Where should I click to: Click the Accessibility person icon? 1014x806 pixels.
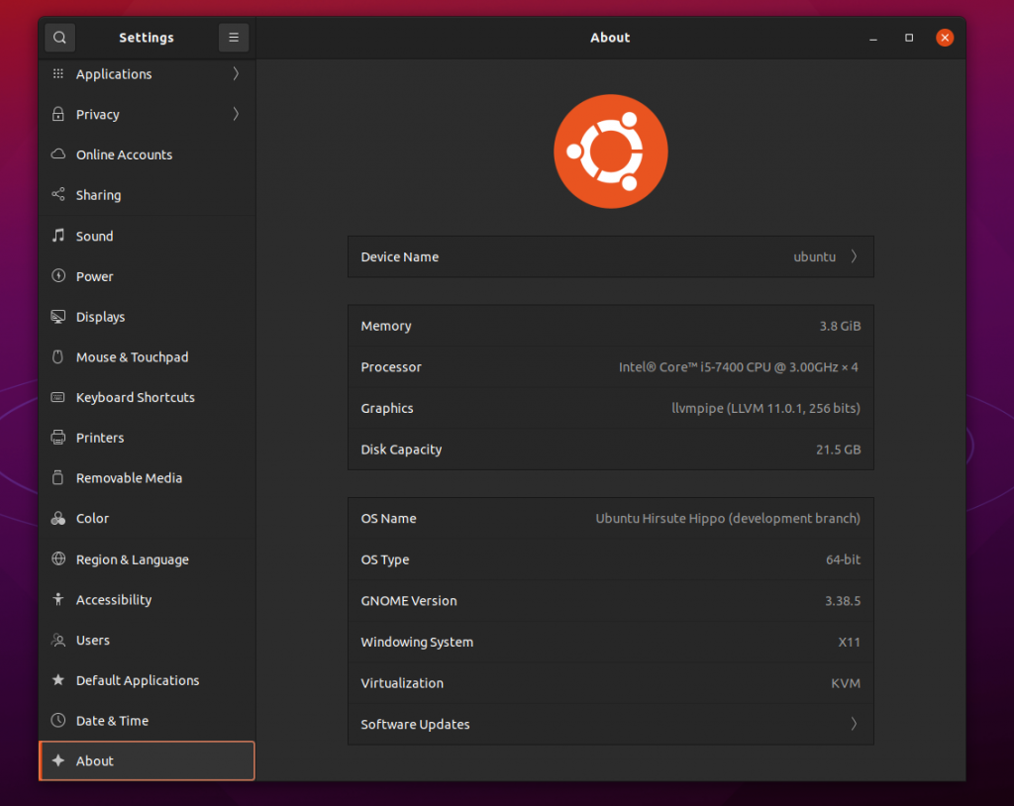click(57, 600)
